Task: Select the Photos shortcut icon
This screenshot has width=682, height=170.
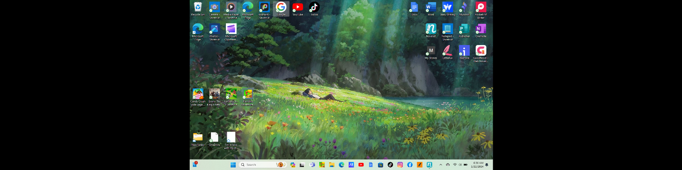Action: click(x=214, y=32)
